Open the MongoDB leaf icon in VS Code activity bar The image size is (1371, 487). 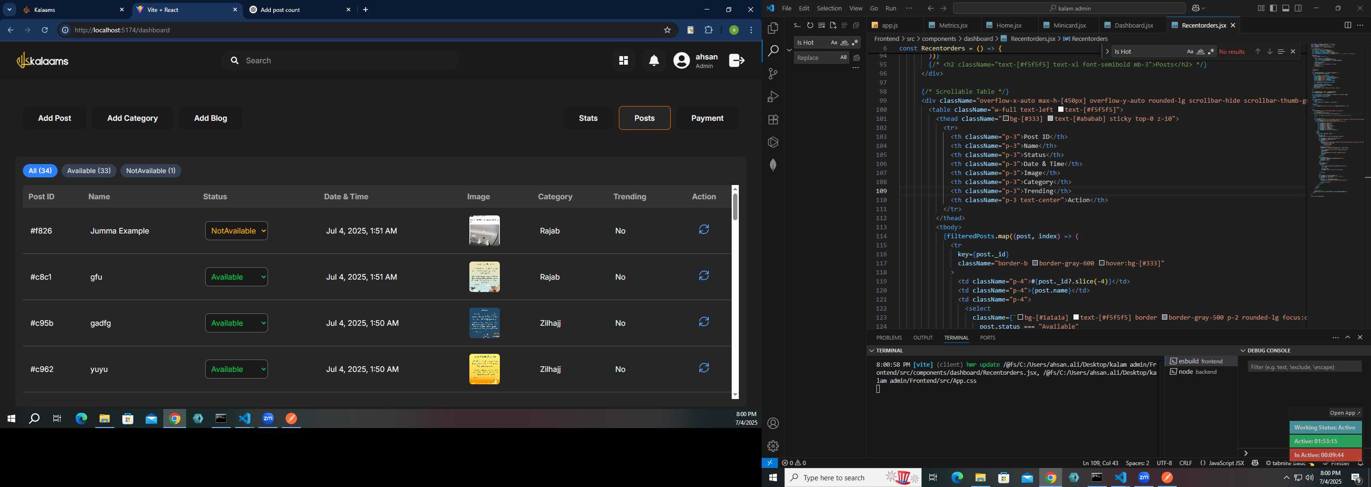pos(773,166)
